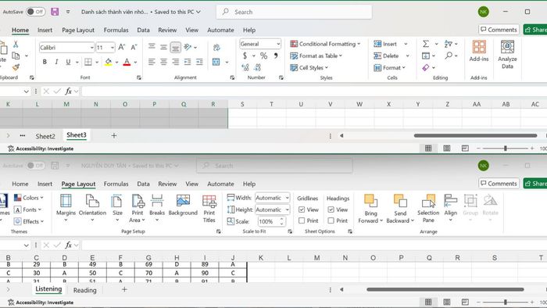Screen dimensions: 547x308
Task: Click the Breaks button in Page Setup
Action: click(x=157, y=208)
